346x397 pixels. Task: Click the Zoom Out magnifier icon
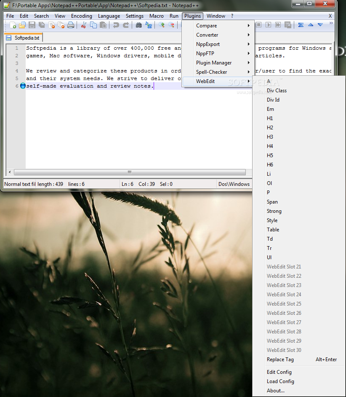[171, 25]
